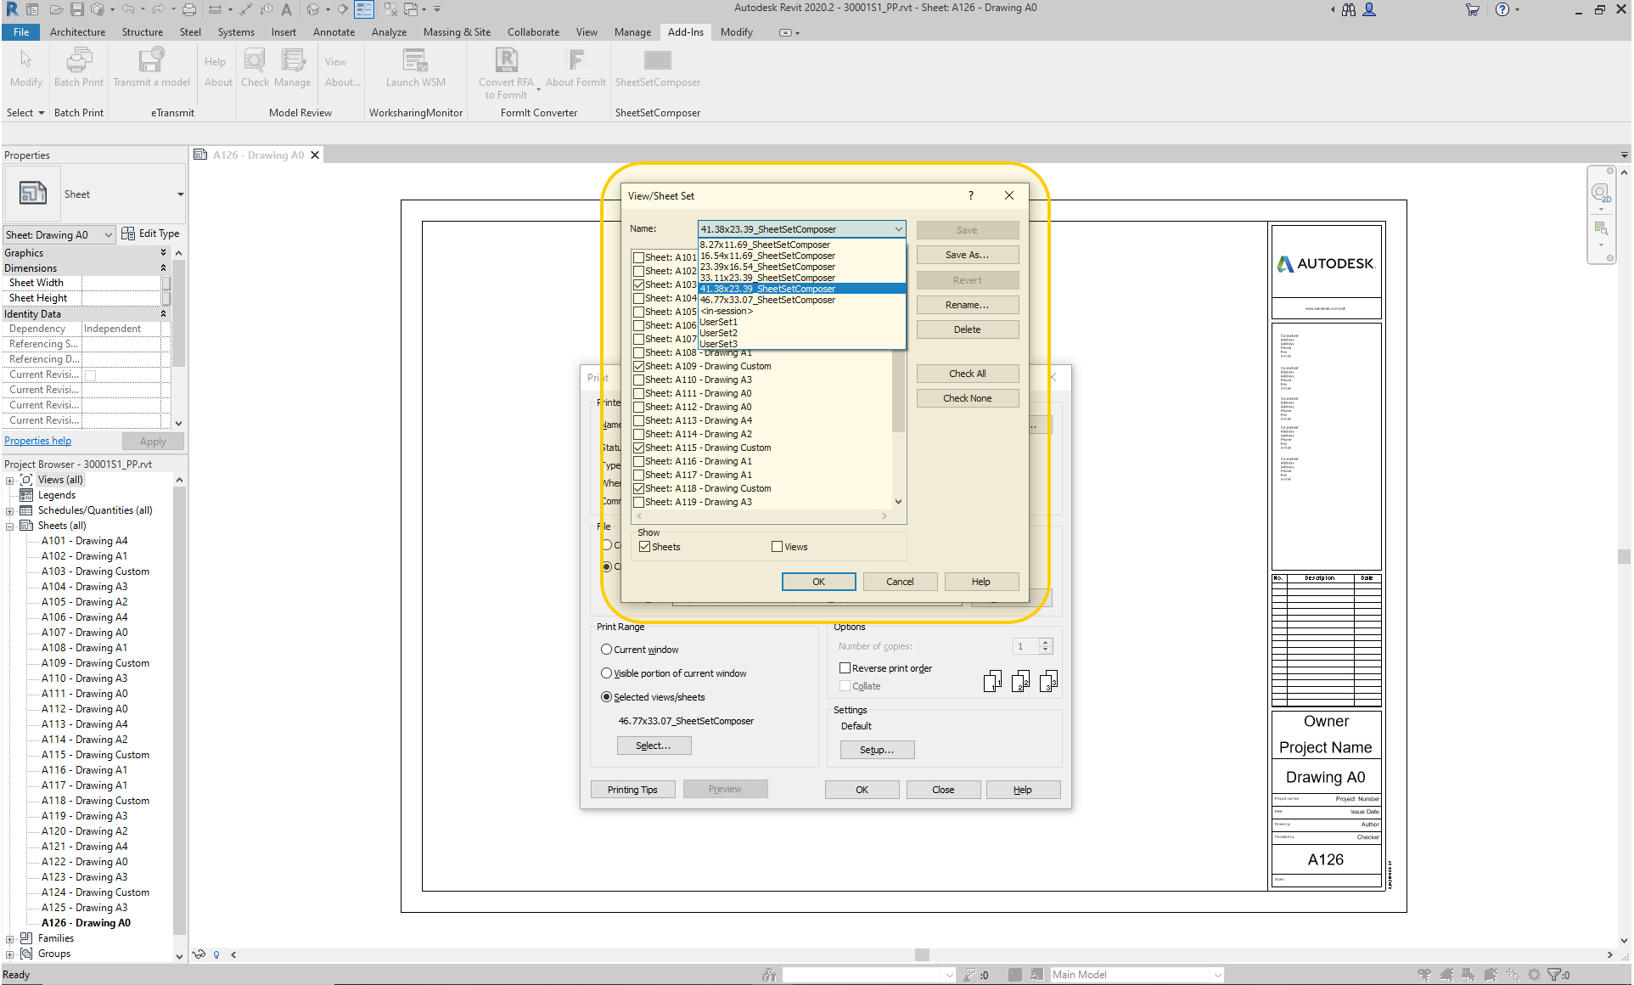This screenshot has width=1634, height=985.
Task: Select 46.77x33.07_SheetSetComposer from the list
Action: [767, 300]
